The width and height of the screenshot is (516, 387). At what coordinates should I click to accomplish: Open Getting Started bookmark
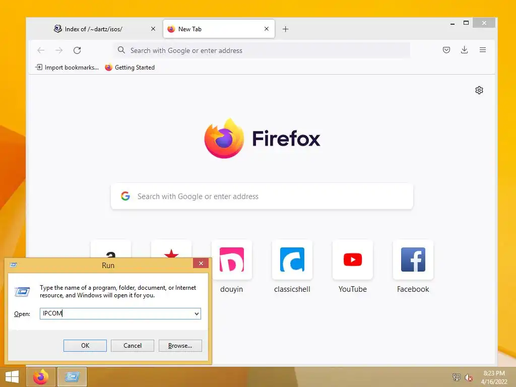[130, 68]
